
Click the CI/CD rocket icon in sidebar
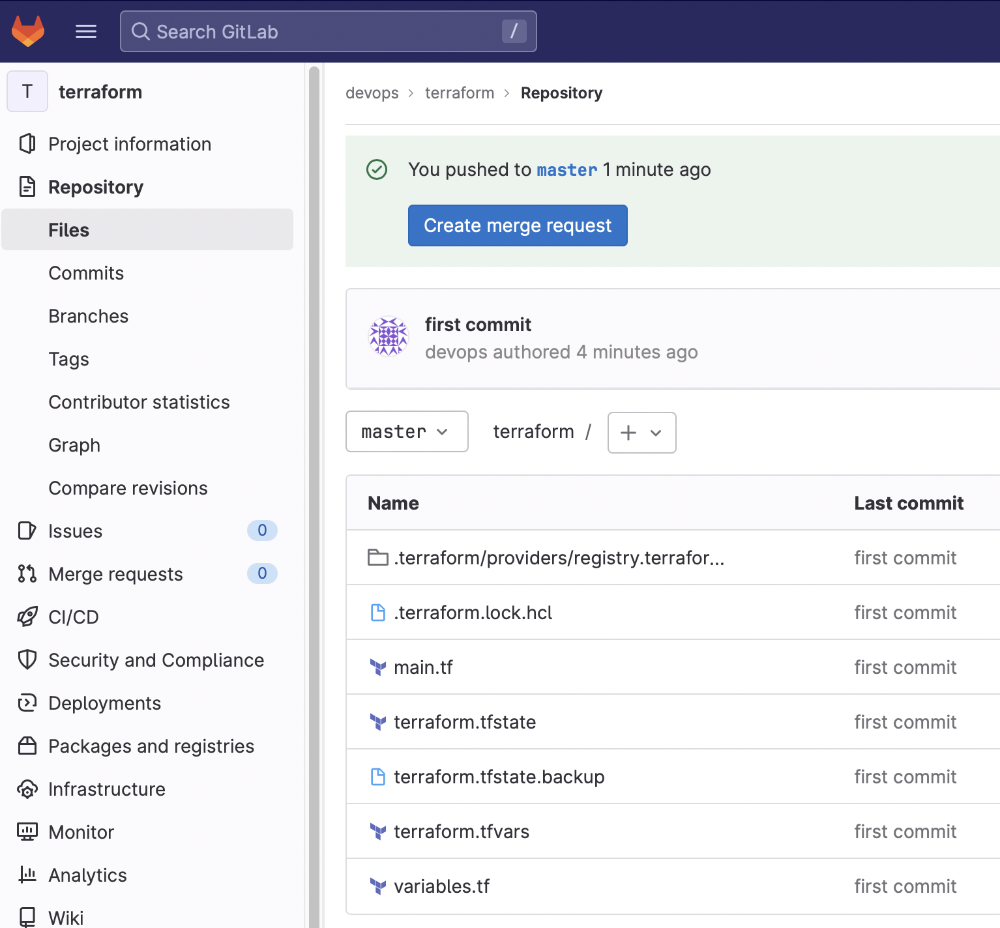tap(27, 616)
